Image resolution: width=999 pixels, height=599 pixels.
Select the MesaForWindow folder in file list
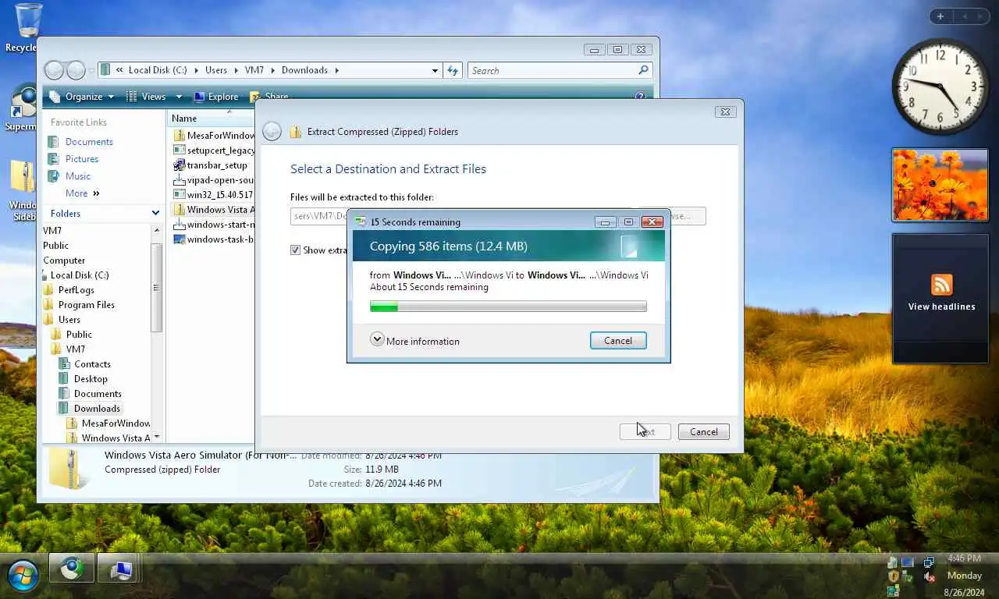point(213,135)
